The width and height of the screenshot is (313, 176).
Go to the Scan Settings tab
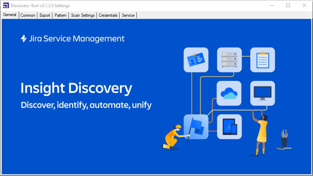click(83, 15)
